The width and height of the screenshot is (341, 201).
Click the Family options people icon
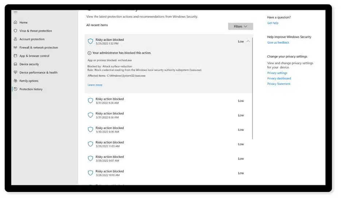pos(15,81)
